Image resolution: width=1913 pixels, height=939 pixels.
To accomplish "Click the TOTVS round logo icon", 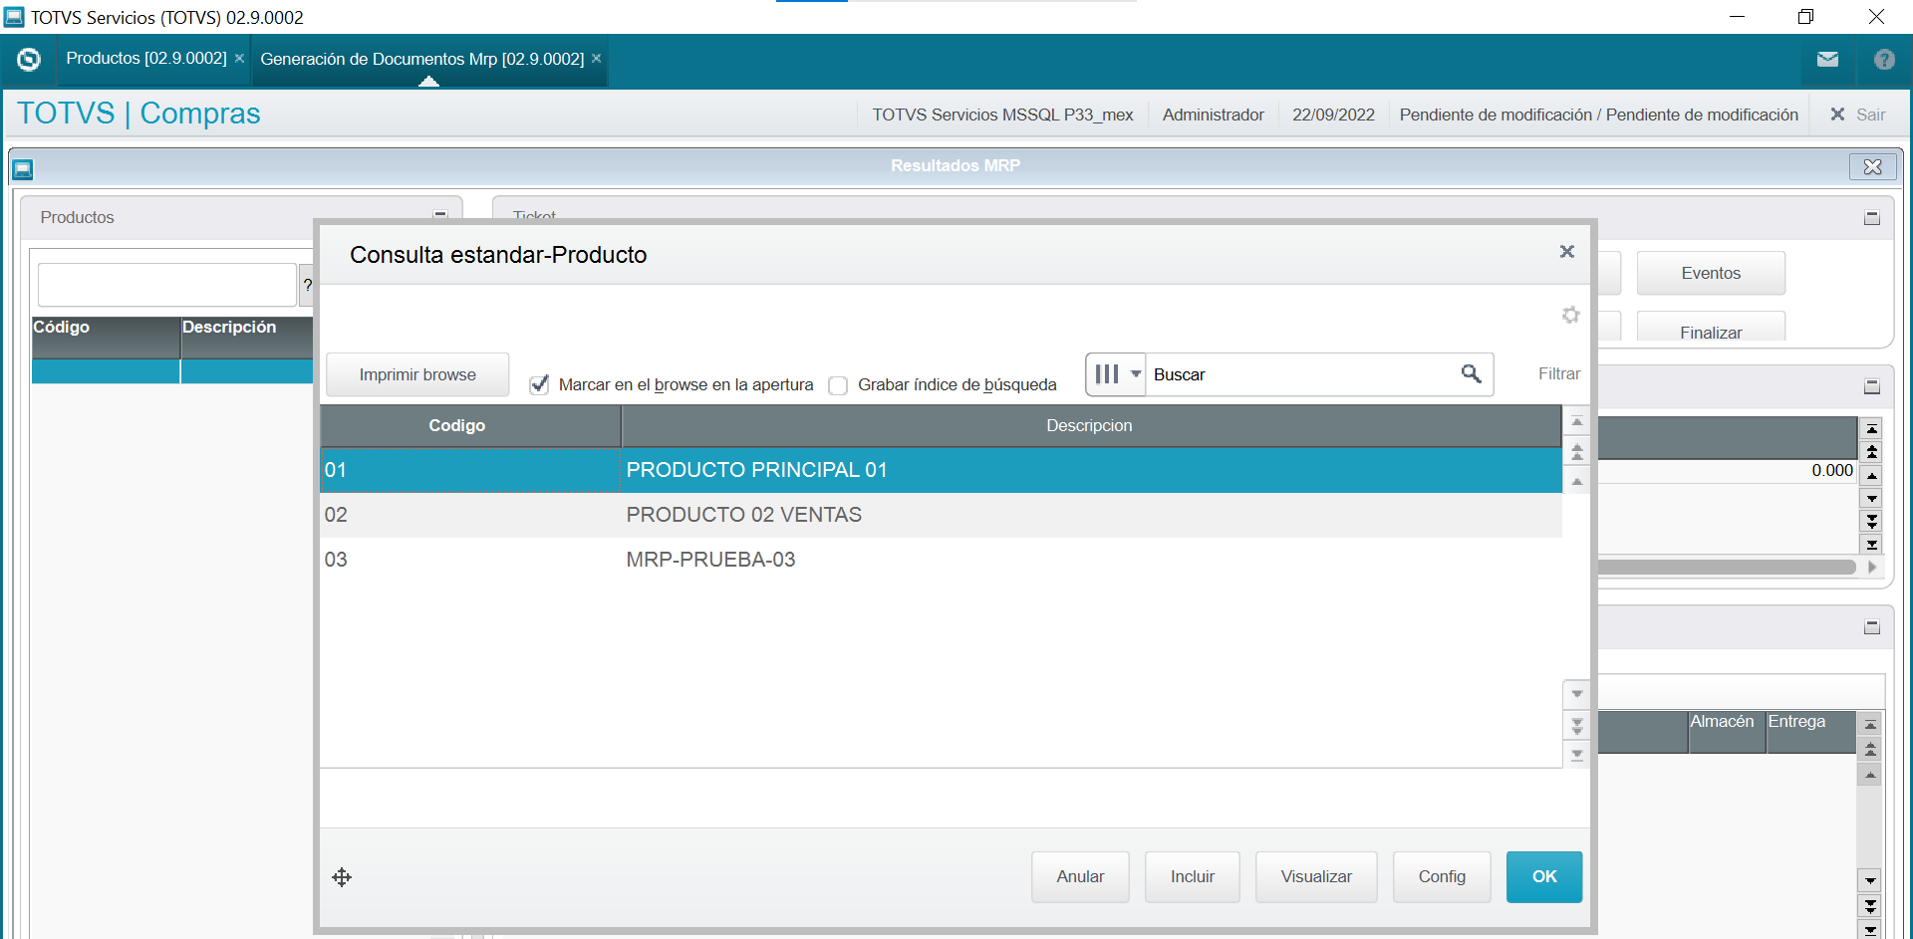I will (29, 60).
